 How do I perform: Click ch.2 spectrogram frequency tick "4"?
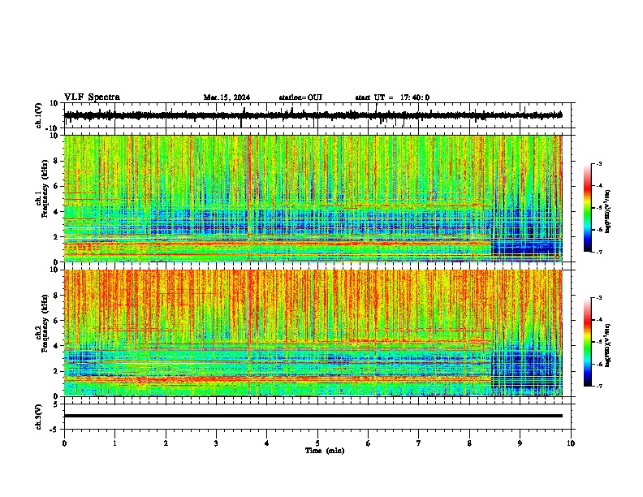57,346
